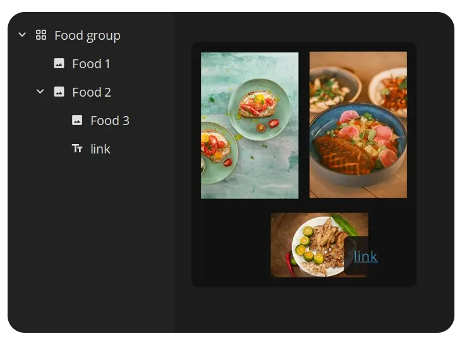This screenshot has height=353, width=474.
Task: Click the grid group icon beside Food group
Action: point(41,35)
